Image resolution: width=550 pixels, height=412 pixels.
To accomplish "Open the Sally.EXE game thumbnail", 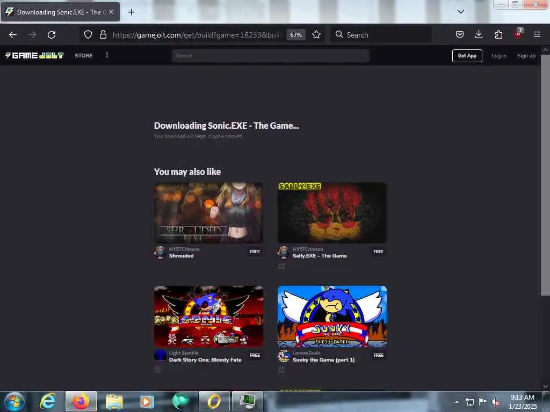I will coord(332,212).
